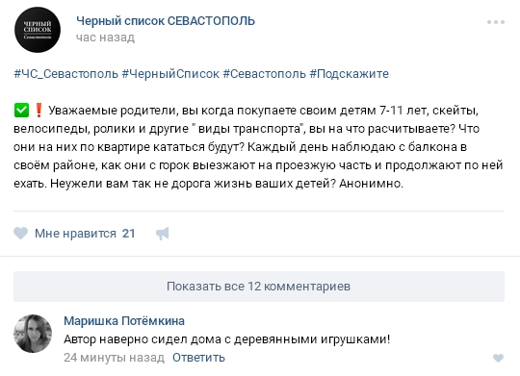Follow the #Севастополь hashtag

pos(264,73)
